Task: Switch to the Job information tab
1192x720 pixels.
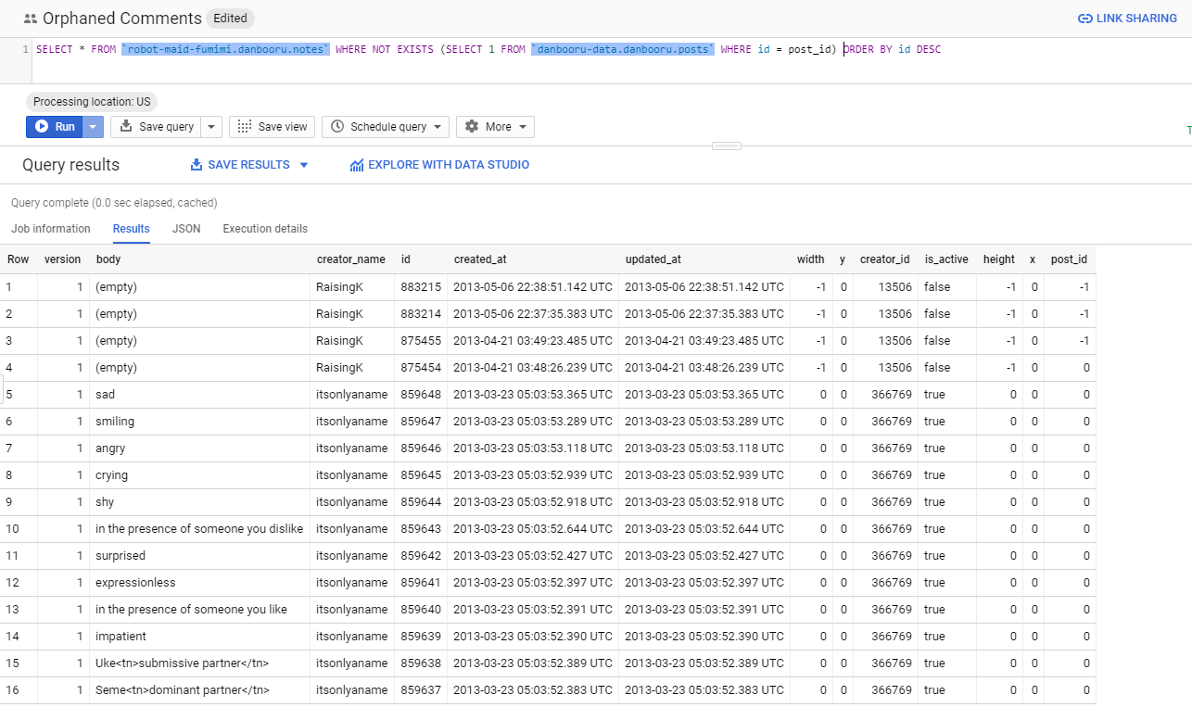Action: click(x=50, y=229)
